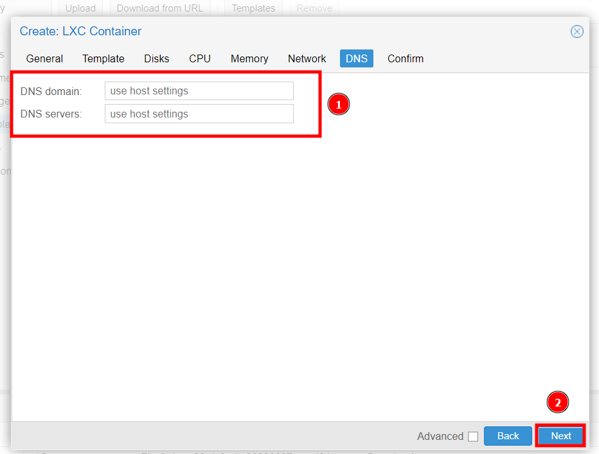Screen dimensions: 599x454
Task: Open the Template tab
Action: click(x=103, y=58)
